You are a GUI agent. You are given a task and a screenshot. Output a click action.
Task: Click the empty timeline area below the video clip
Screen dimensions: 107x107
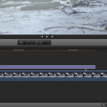click(53, 92)
